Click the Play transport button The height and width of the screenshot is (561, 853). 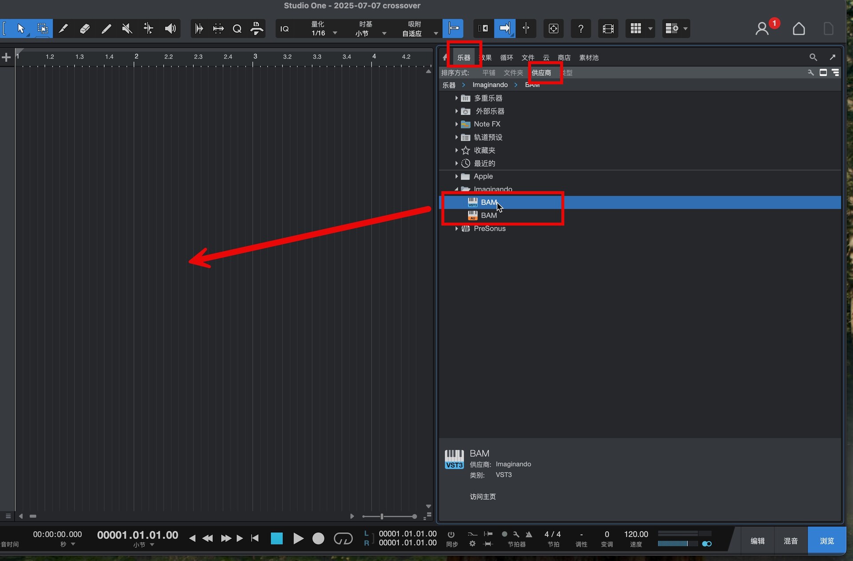pyautogui.click(x=298, y=539)
